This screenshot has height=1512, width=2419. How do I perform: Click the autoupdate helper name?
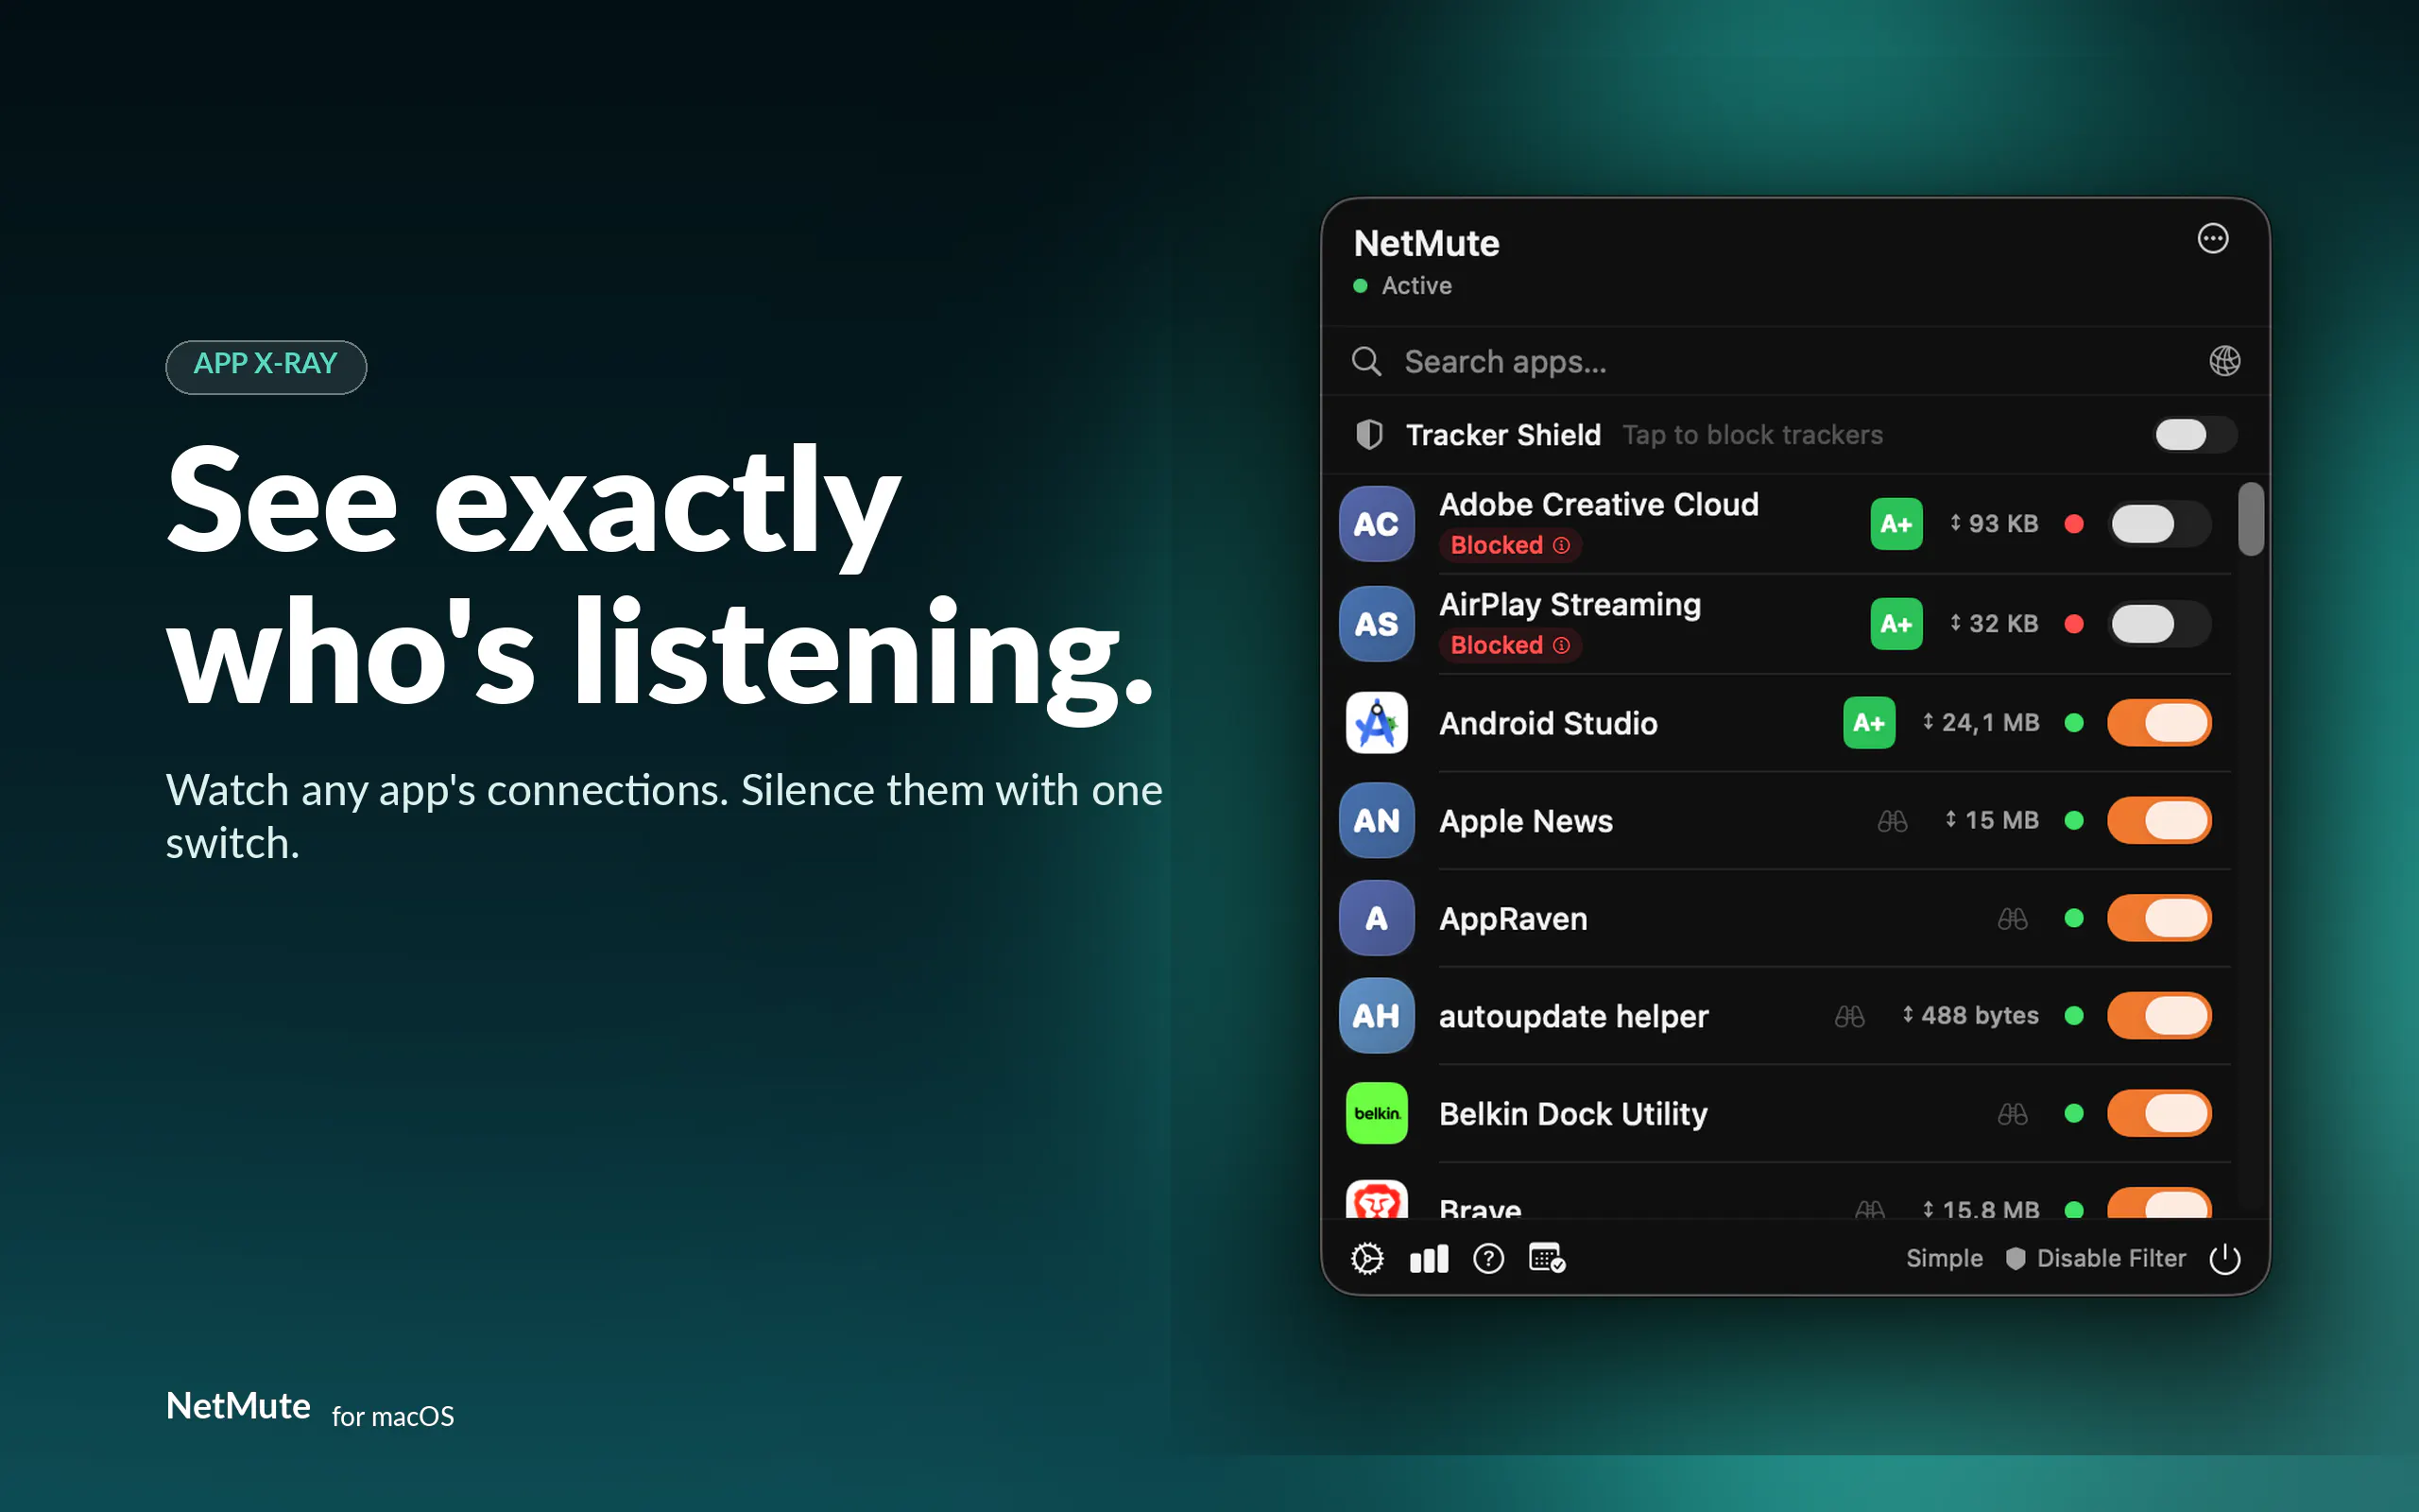[1573, 1017]
